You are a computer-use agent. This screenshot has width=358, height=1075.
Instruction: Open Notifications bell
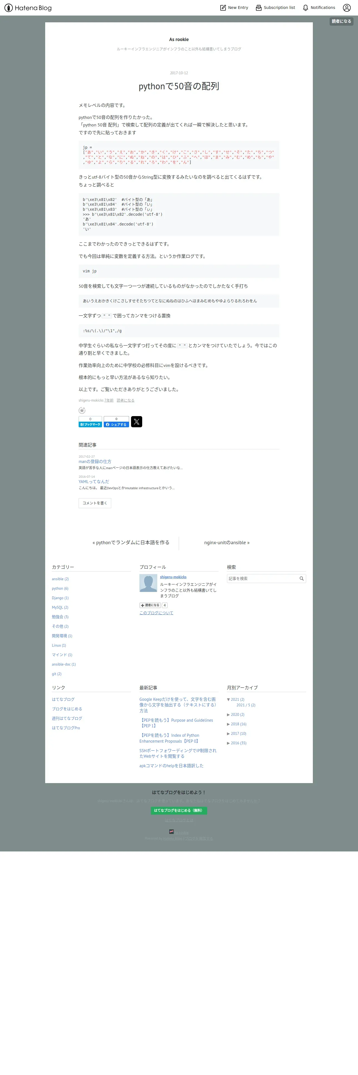point(306,8)
